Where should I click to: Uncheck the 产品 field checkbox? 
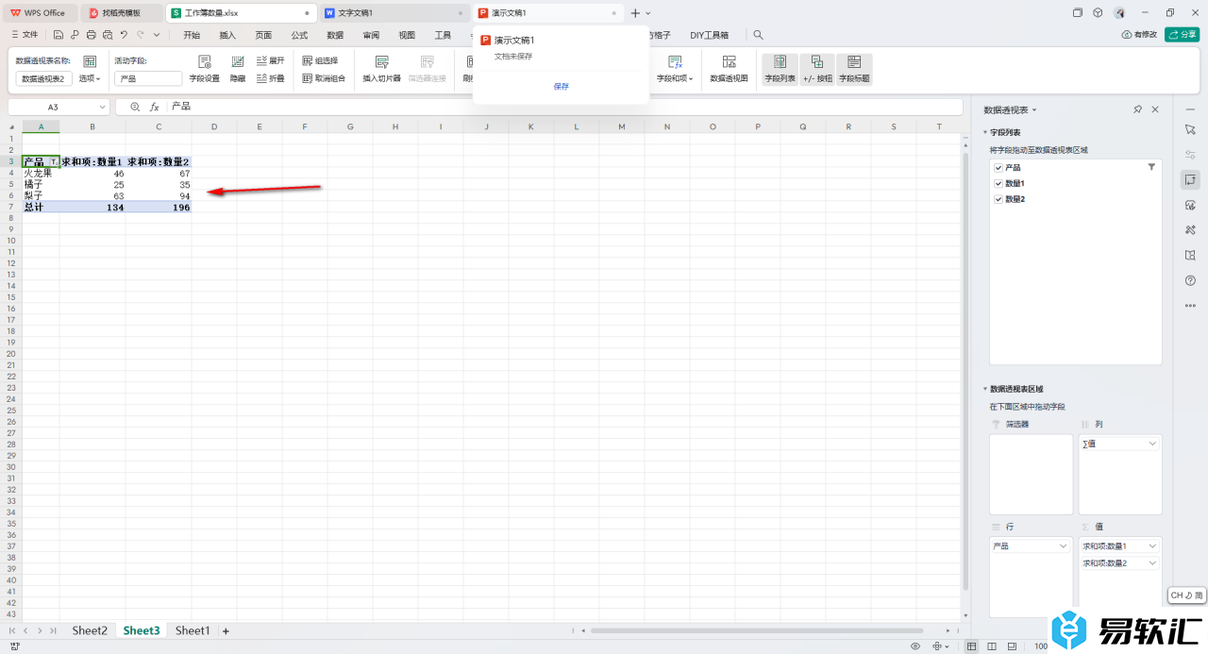998,167
